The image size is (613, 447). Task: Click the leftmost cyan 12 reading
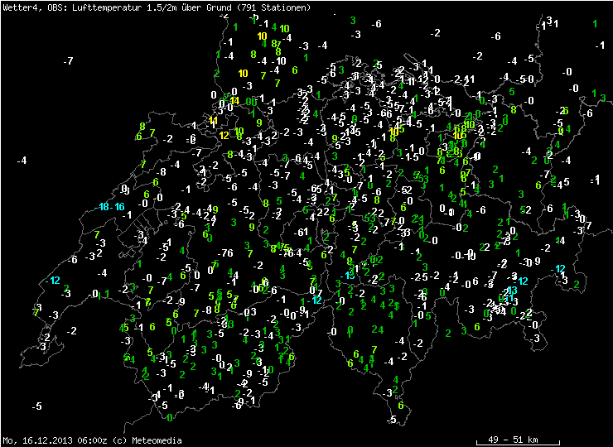click(x=55, y=281)
